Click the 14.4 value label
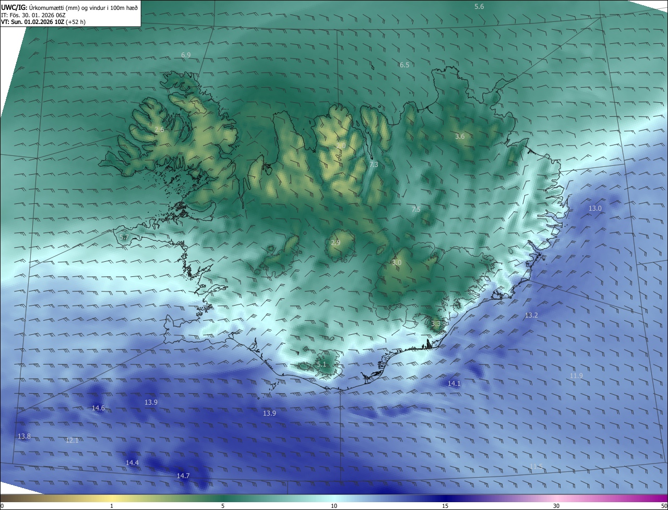Viewport: 668px width, 510px height. (x=132, y=463)
